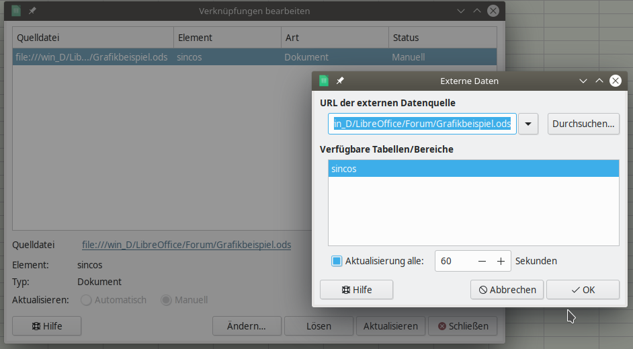Viewport: 633px width, 349px height.
Task: Minimize the Verknüpfungen bearbeiten window
Action: [x=460, y=11]
